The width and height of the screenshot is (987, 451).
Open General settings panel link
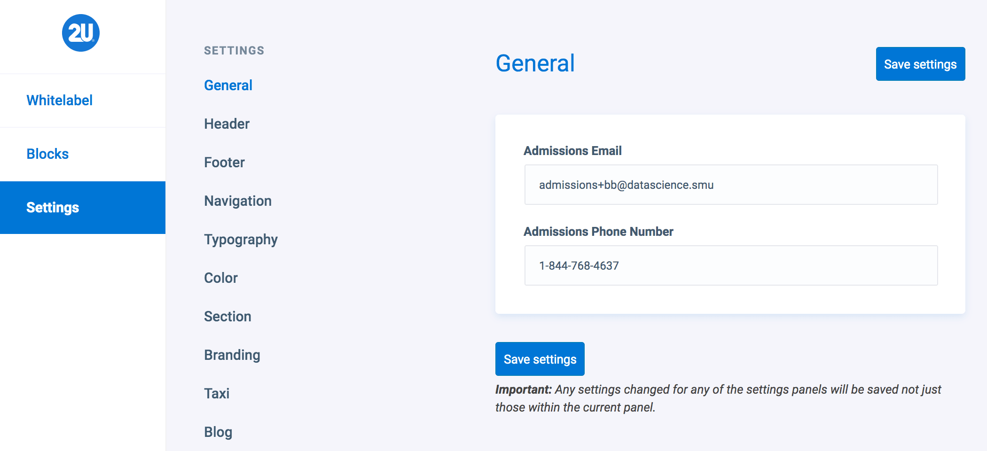[x=228, y=86]
